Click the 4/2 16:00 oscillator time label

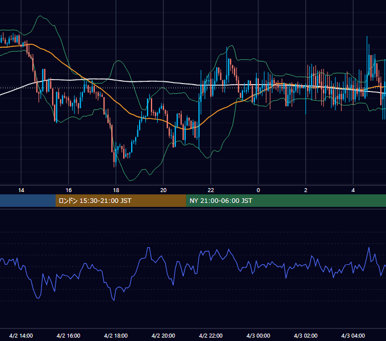click(69, 335)
